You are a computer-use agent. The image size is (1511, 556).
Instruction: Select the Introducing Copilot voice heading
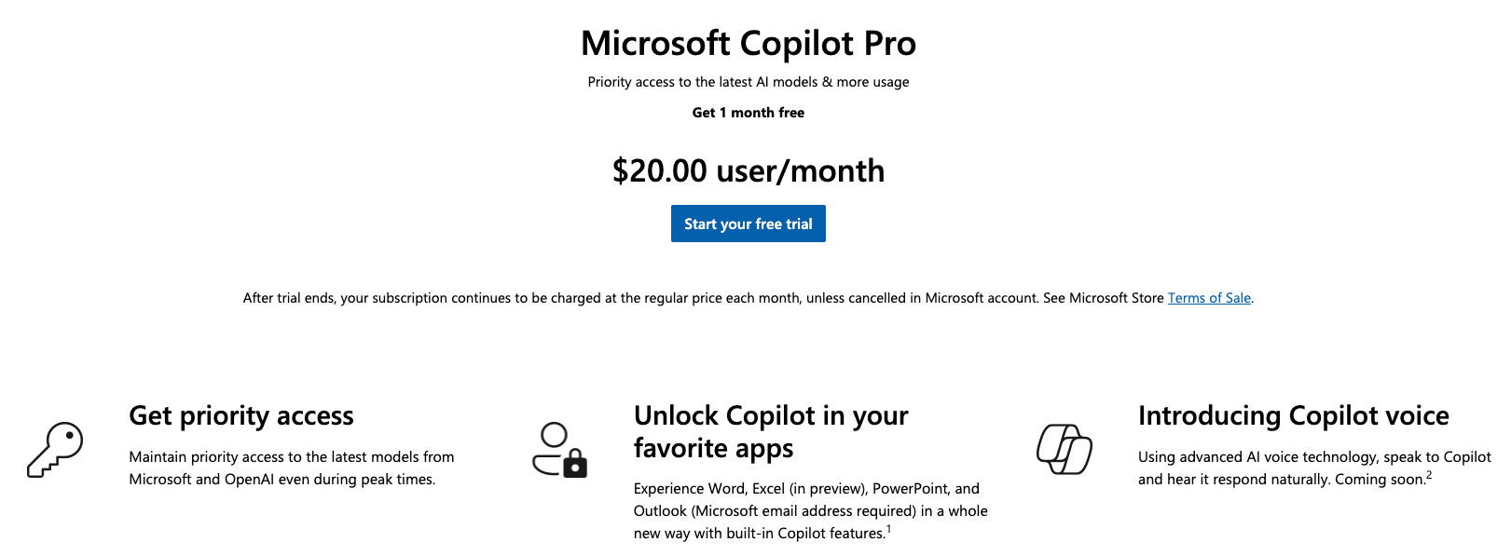click(1293, 416)
